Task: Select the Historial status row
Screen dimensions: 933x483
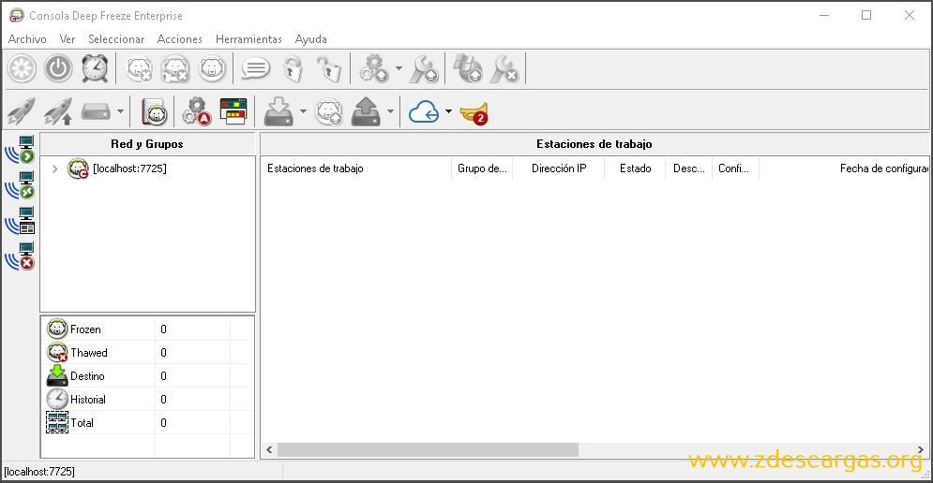Action: point(149,400)
